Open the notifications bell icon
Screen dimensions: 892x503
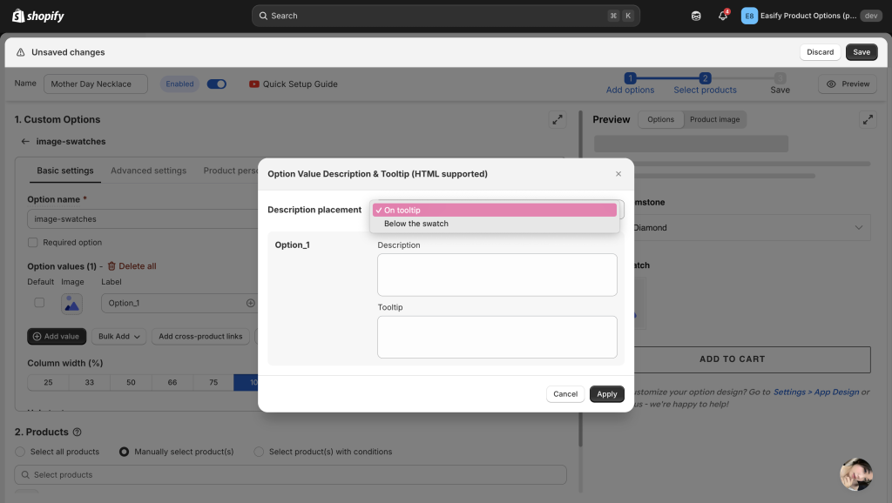coord(722,16)
